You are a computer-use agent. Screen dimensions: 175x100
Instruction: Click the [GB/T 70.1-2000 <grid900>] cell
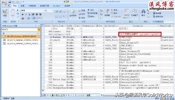[x=139, y=62]
